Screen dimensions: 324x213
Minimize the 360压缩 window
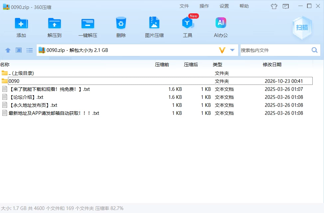point(300,6)
